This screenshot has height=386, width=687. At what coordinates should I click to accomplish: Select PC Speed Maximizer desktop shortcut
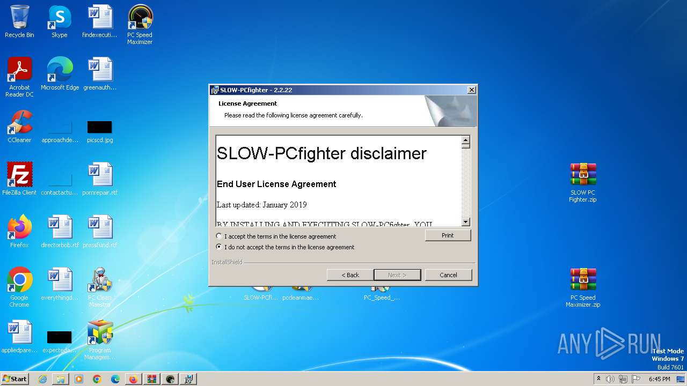click(140, 25)
